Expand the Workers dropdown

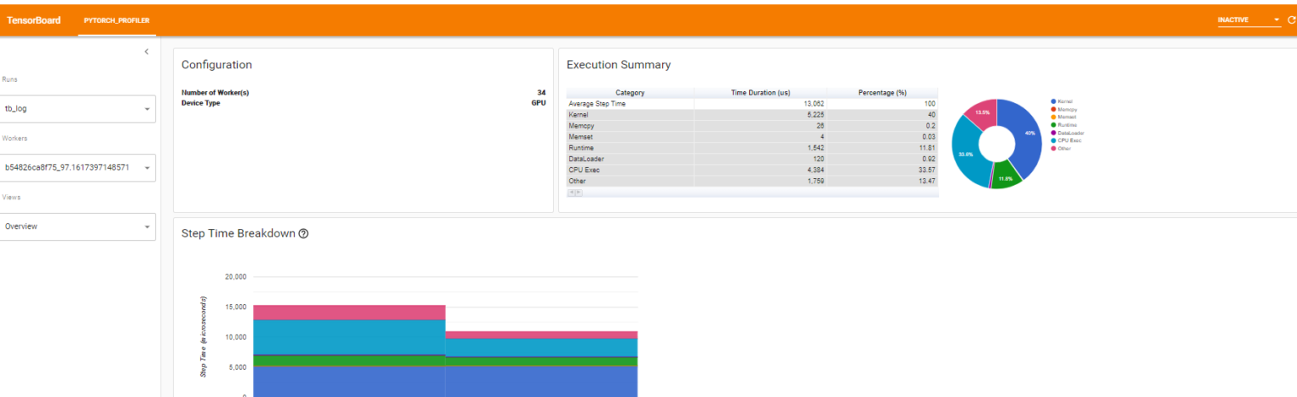click(x=78, y=167)
